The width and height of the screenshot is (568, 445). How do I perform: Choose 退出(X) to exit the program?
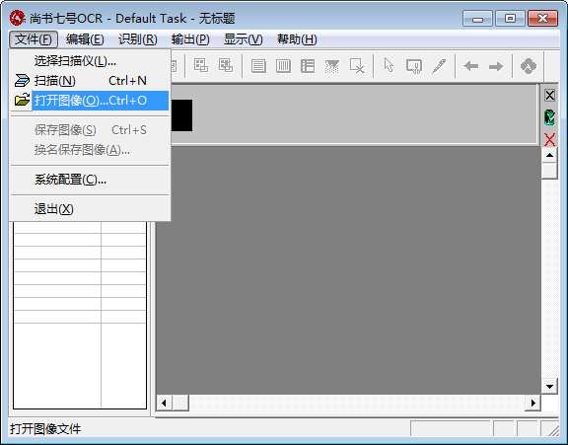click(x=90, y=209)
